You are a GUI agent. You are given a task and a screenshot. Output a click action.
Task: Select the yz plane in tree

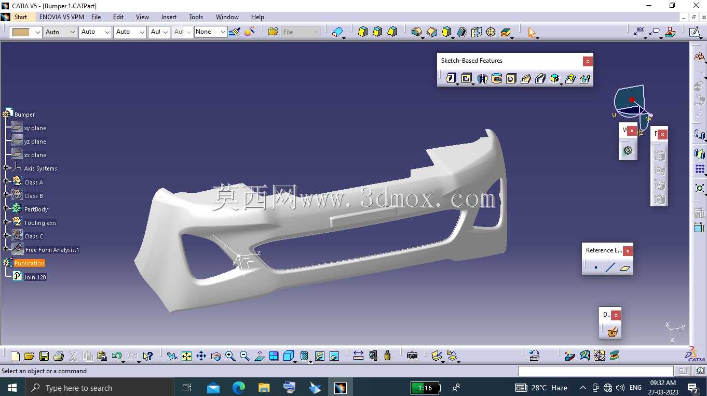click(35, 142)
